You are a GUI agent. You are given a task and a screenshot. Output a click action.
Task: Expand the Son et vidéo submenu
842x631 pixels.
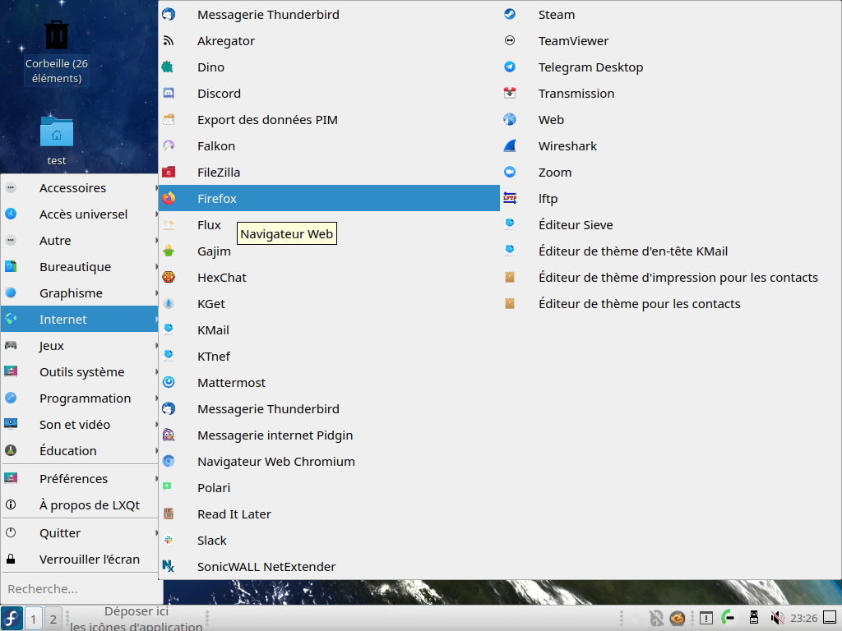80,425
